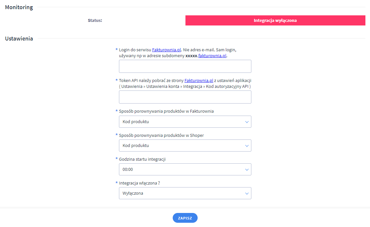This screenshot has height=227, width=370.
Task: Click 'Sposób porownywania produktów w Fakturownia' label
Action: click(166, 111)
